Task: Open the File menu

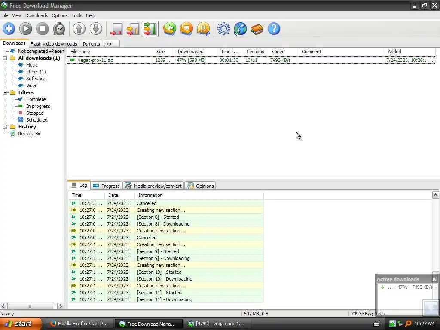Action: [5, 15]
